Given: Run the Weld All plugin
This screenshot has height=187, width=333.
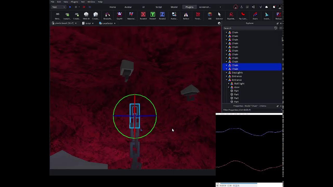Looking at the screenshot, I should pyautogui.click(x=86, y=16).
